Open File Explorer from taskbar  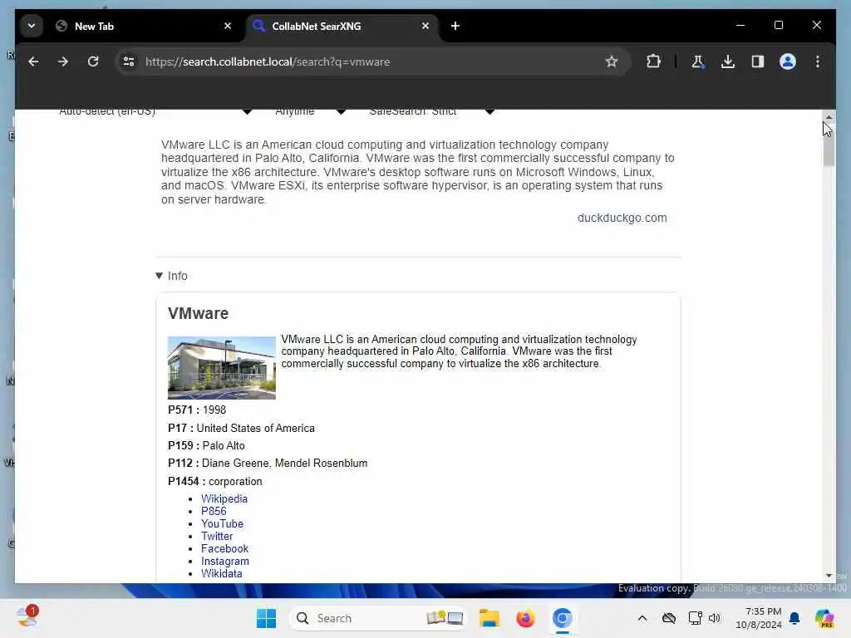click(x=489, y=618)
